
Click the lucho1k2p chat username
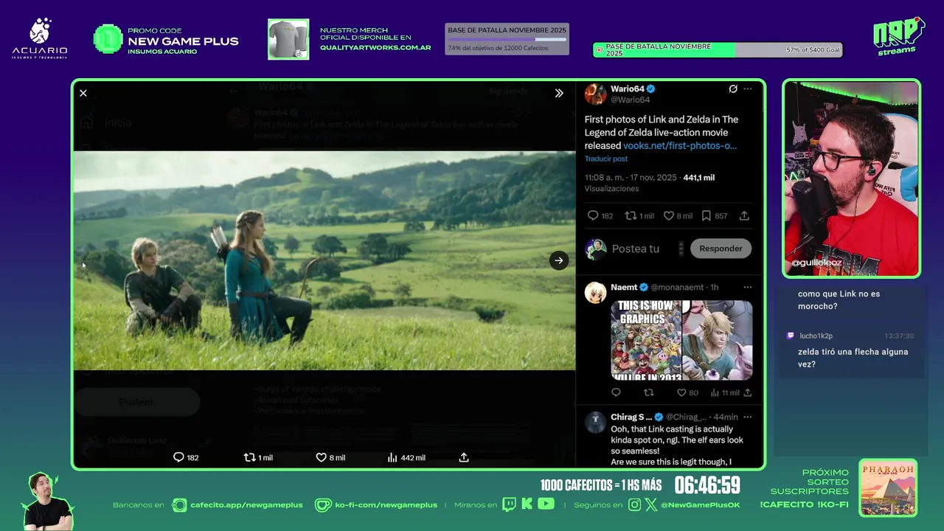816,336
